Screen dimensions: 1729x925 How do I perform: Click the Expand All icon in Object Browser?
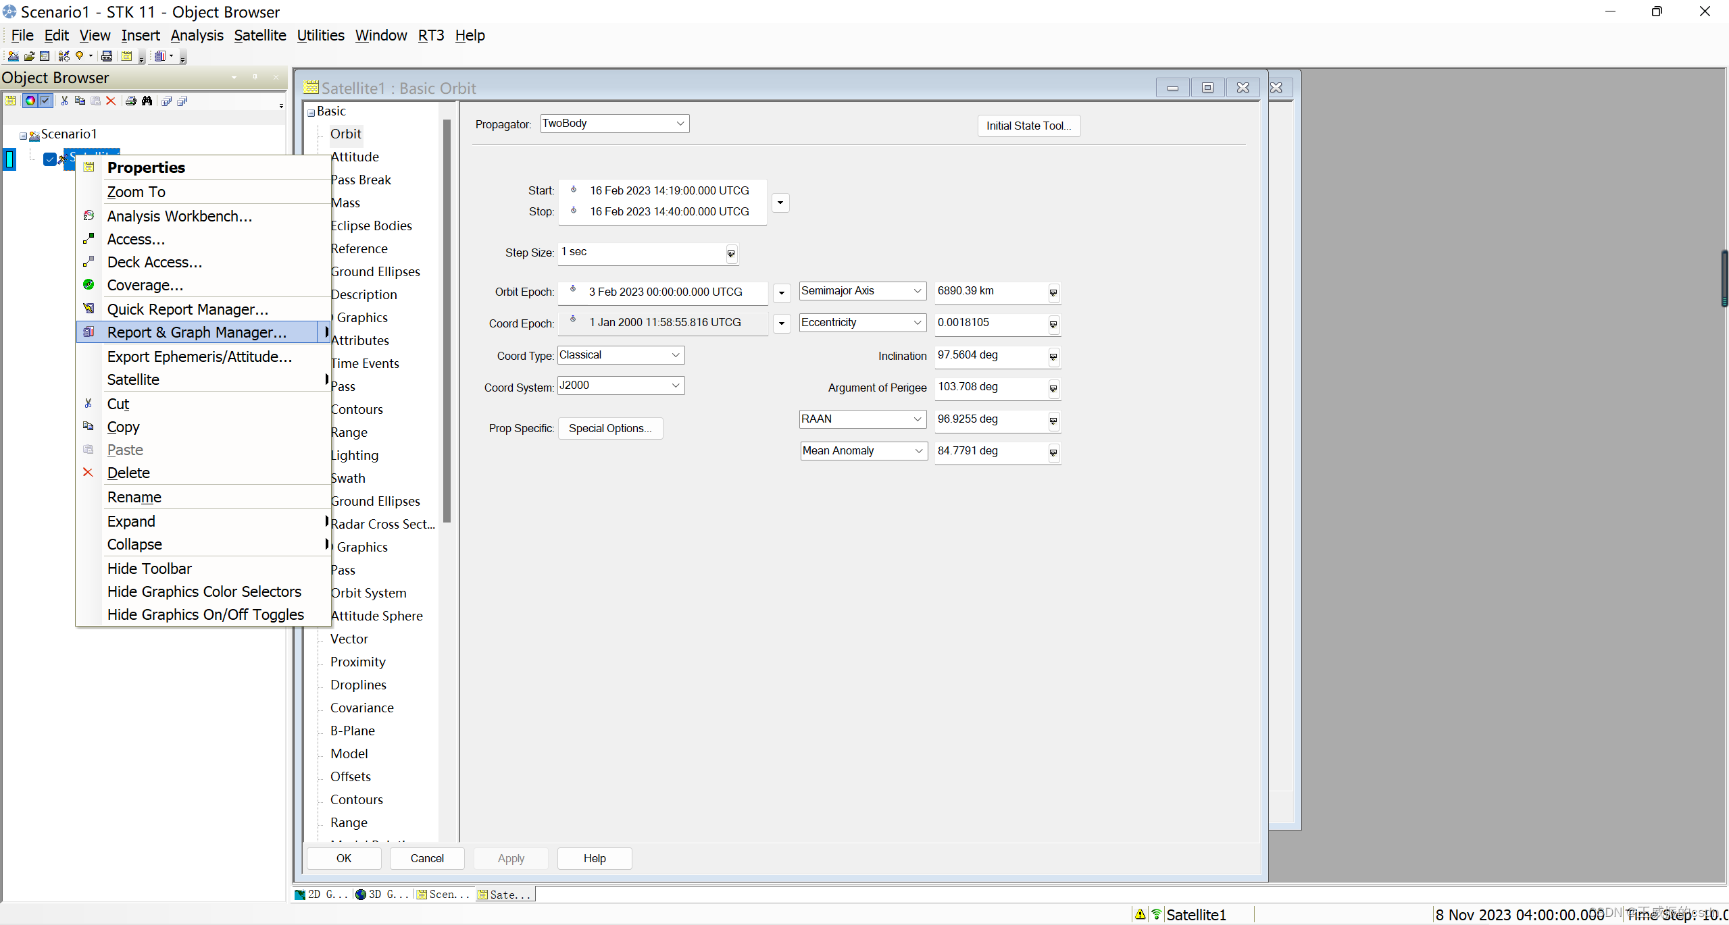(x=166, y=101)
